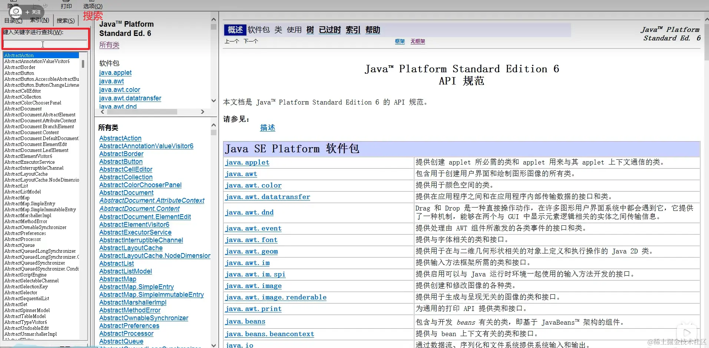Switch to the 目录(C) tab
This screenshot has width=709, height=348.
tap(13, 20)
